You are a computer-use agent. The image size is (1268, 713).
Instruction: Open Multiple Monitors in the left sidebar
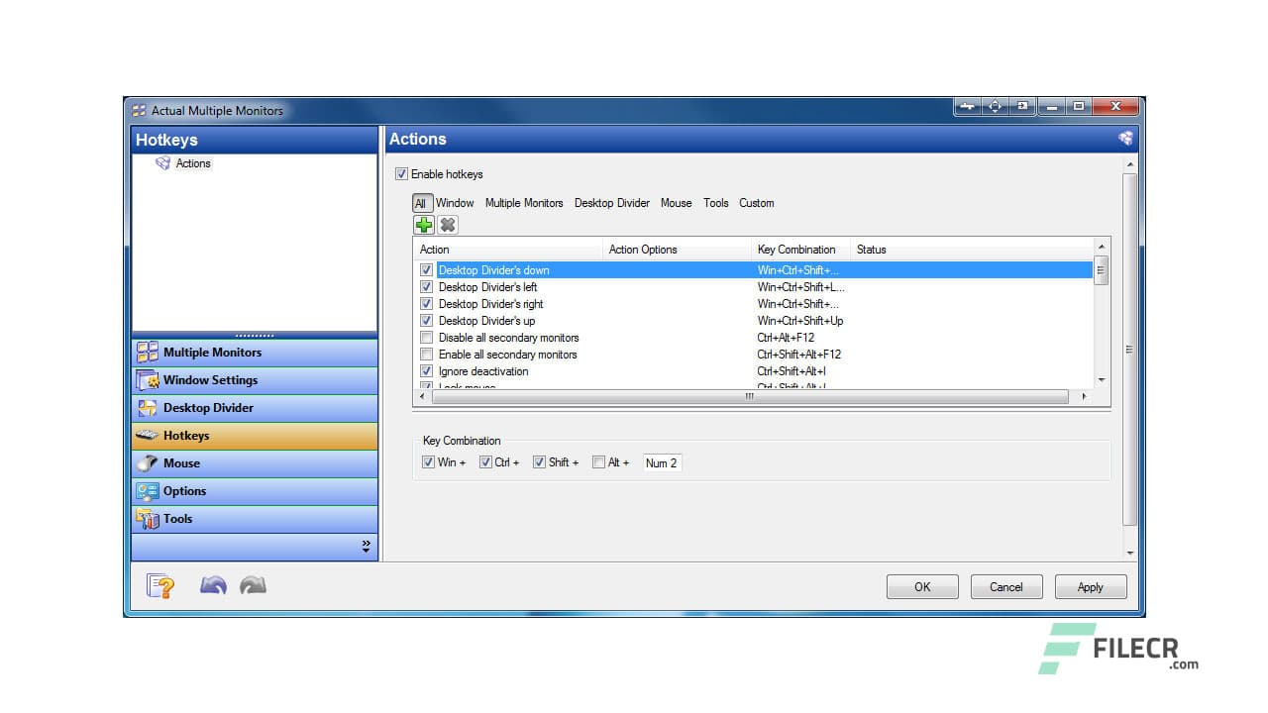pos(255,353)
